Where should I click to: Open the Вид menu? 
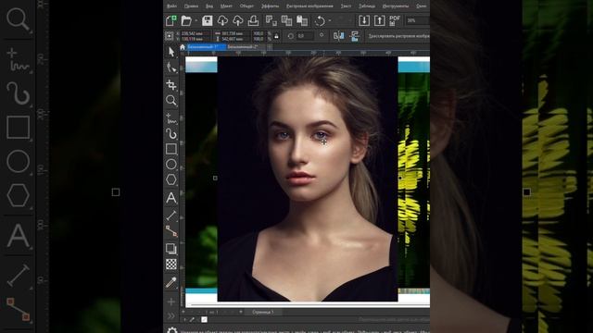coord(209,6)
